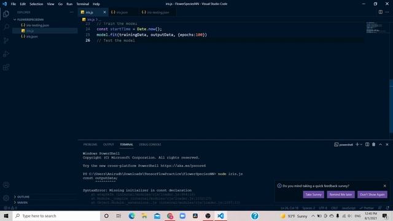
Task: Click the powershell terminal label
Action: click(343, 145)
